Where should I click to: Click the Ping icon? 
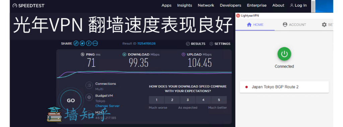click(82, 54)
